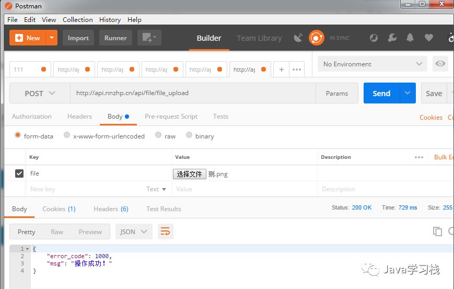Image resolution: width=454 pixels, height=289 pixels.
Task: Click the new row Value field
Action: pos(245,189)
